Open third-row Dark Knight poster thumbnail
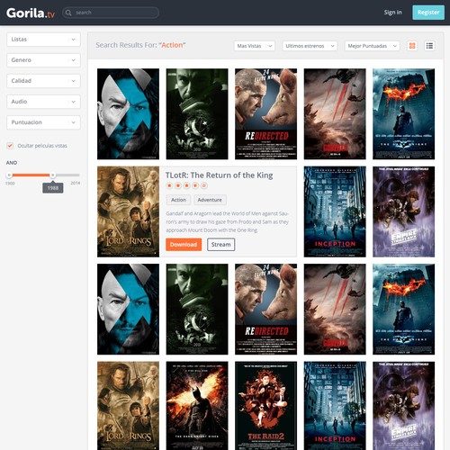Screen dimensions: 450x450 tap(403, 310)
